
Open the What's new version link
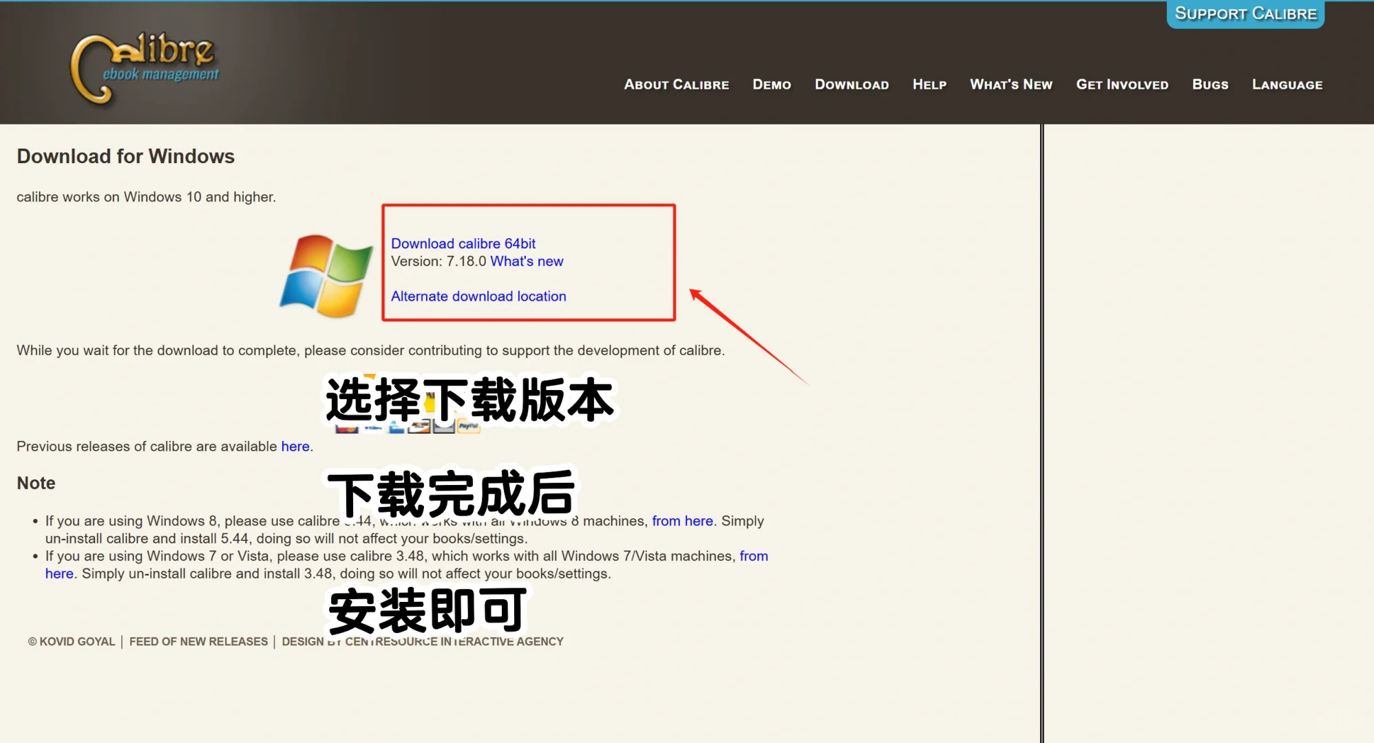point(527,261)
